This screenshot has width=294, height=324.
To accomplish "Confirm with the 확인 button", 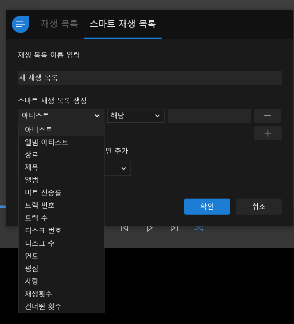I will (207, 206).
